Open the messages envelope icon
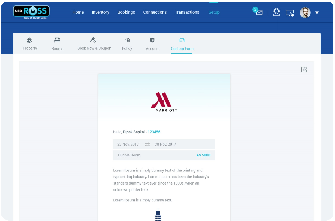This screenshot has width=335, height=221. pyautogui.click(x=259, y=13)
